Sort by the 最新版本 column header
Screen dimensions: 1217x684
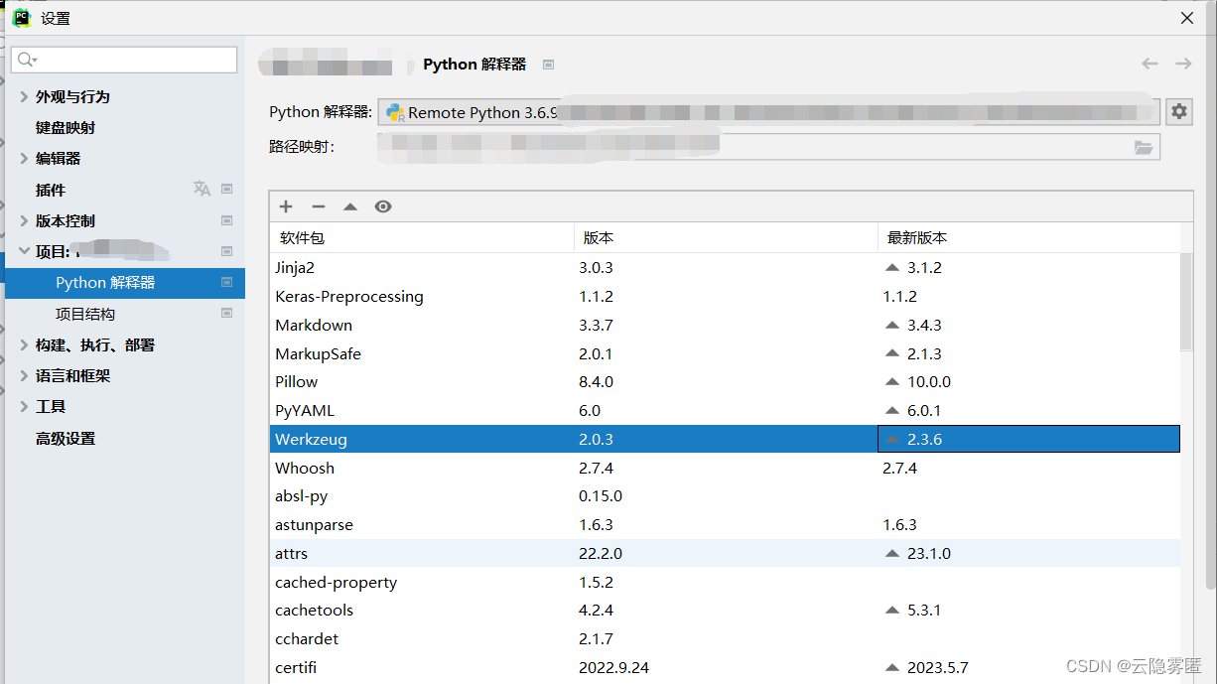coord(1028,237)
